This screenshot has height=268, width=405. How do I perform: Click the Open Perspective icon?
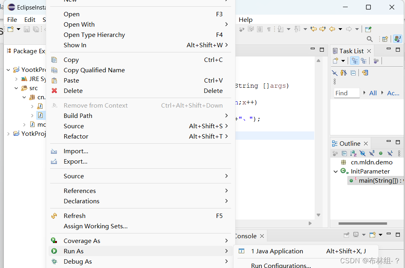pos(385,39)
